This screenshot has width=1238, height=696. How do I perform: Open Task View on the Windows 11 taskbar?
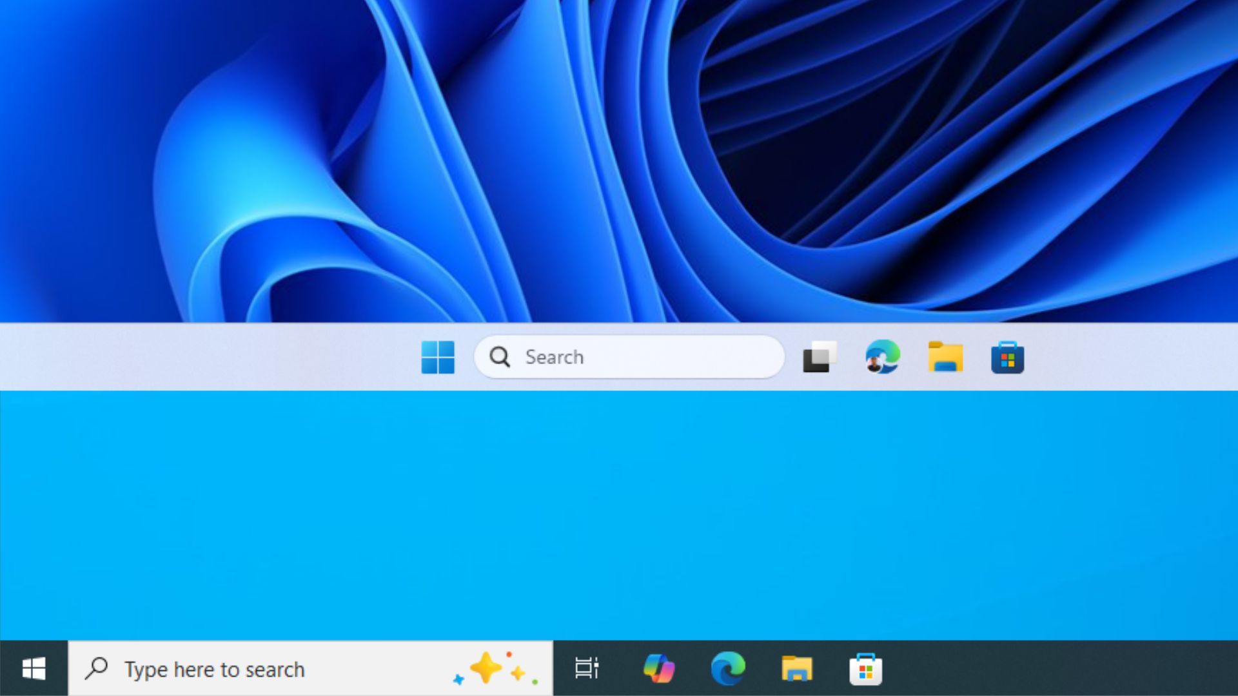[x=820, y=357]
